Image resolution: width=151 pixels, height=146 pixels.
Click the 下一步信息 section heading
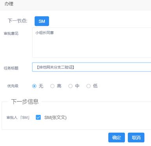(25, 101)
